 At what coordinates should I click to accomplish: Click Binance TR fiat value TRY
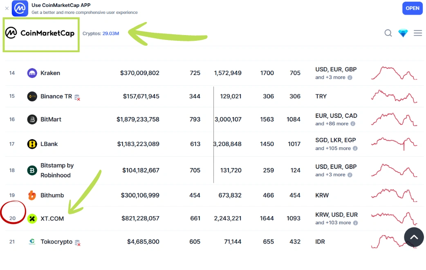[x=321, y=96]
